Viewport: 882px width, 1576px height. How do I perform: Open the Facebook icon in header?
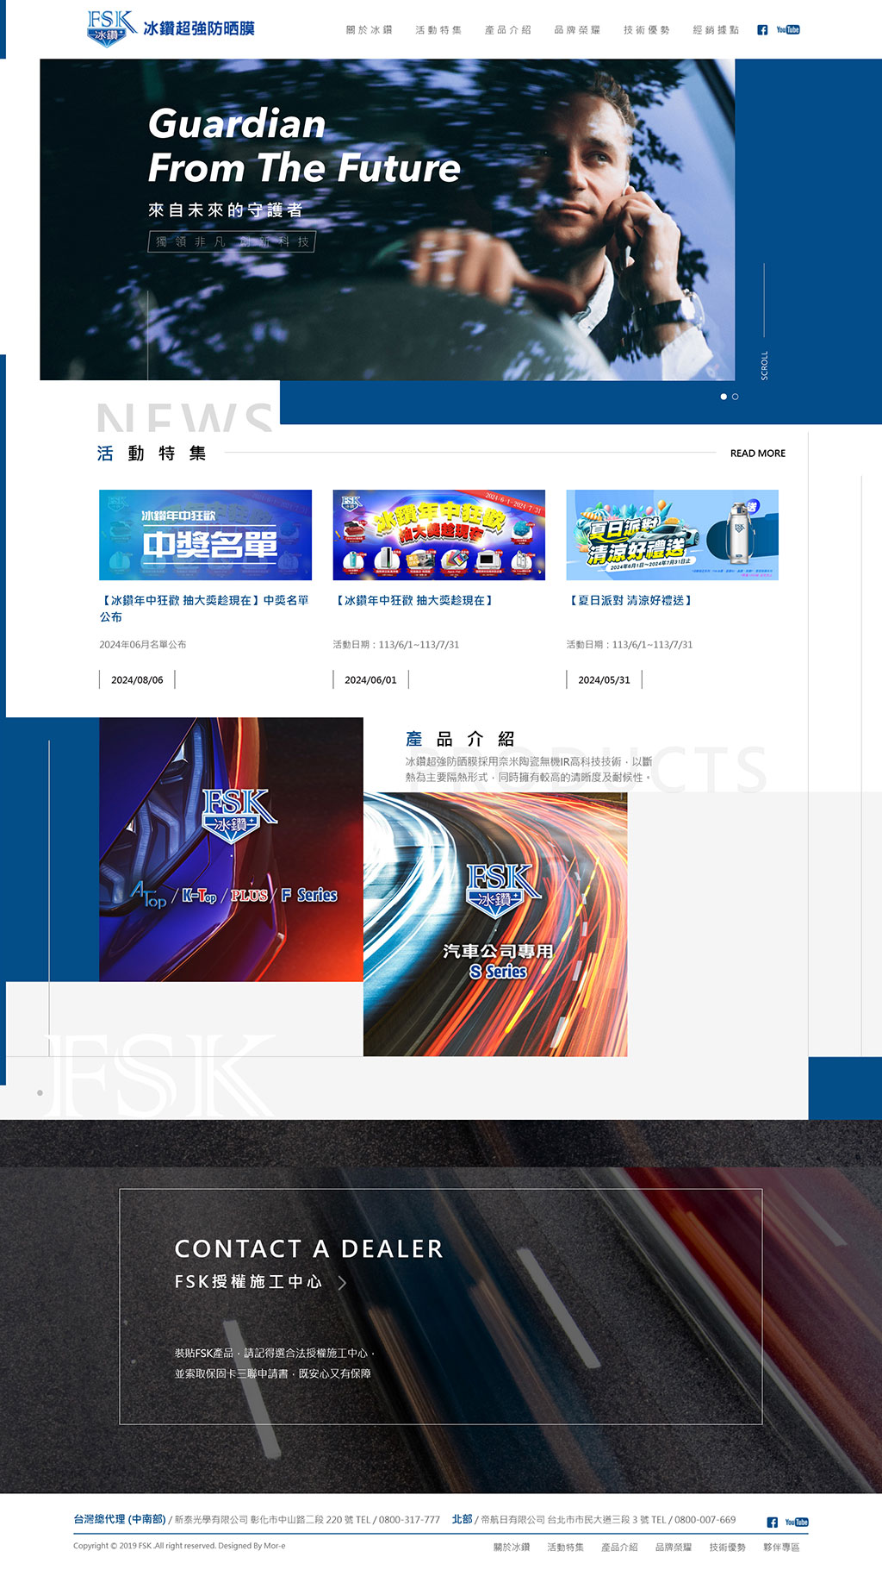click(762, 30)
